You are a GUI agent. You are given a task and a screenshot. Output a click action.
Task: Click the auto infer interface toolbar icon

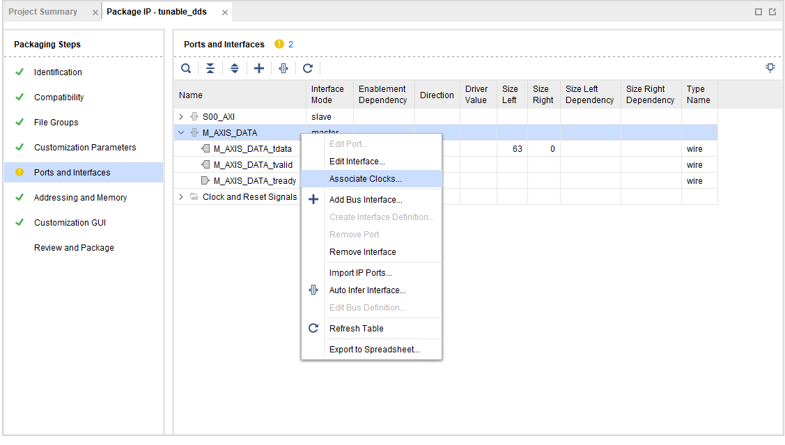[x=283, y=68]
